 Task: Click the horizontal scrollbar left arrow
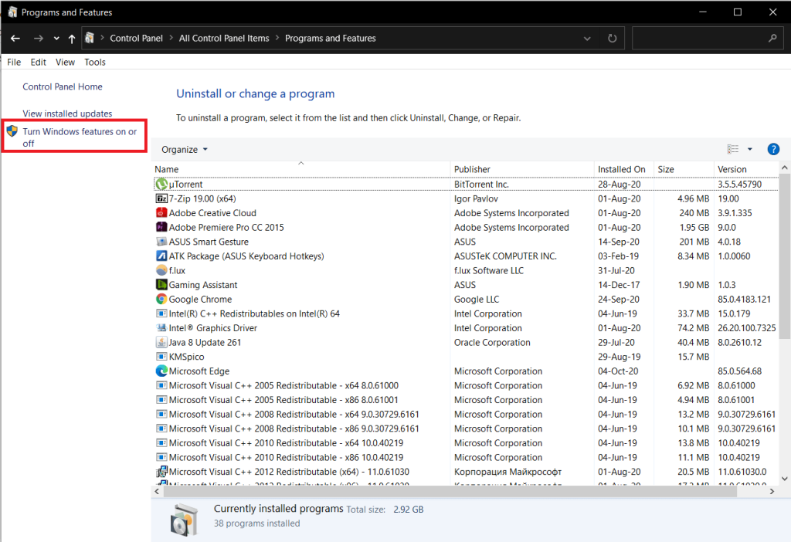(x=157, y=491)
